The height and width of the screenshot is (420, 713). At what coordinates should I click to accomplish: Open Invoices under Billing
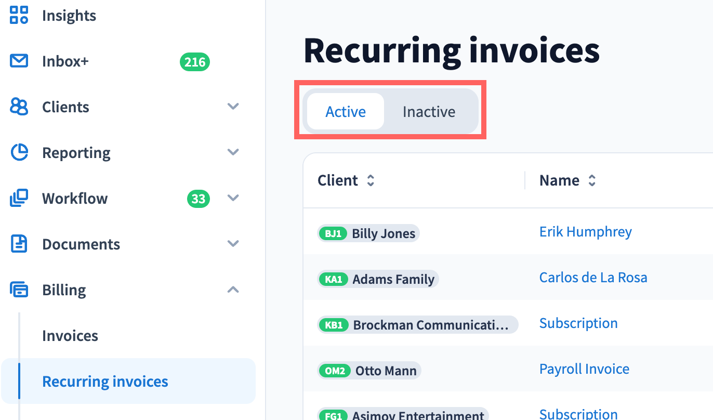coord(70,336)
